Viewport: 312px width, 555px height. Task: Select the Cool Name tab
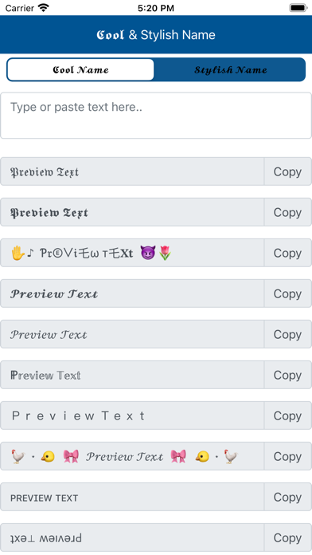(80, 69)
